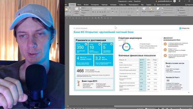The image size is (193, 109).
Task: Open the font name combo box
Action: click(x=98, y=9)
